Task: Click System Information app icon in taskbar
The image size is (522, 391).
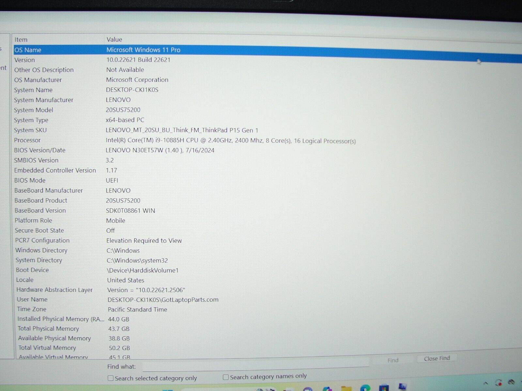Action: [x=403, y=387]
